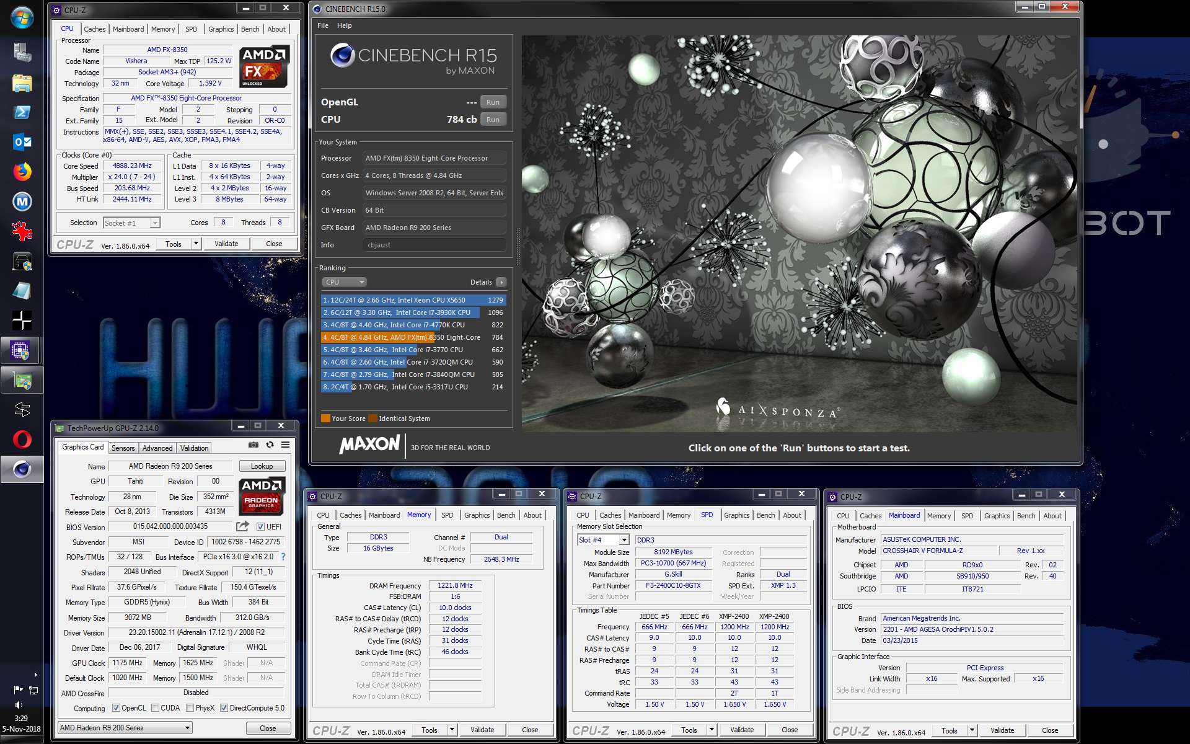This screenshot has height=744, width=1190.
Task: Open the About tab in Mainboard CPU-Z window
Action: [1052, 516]
